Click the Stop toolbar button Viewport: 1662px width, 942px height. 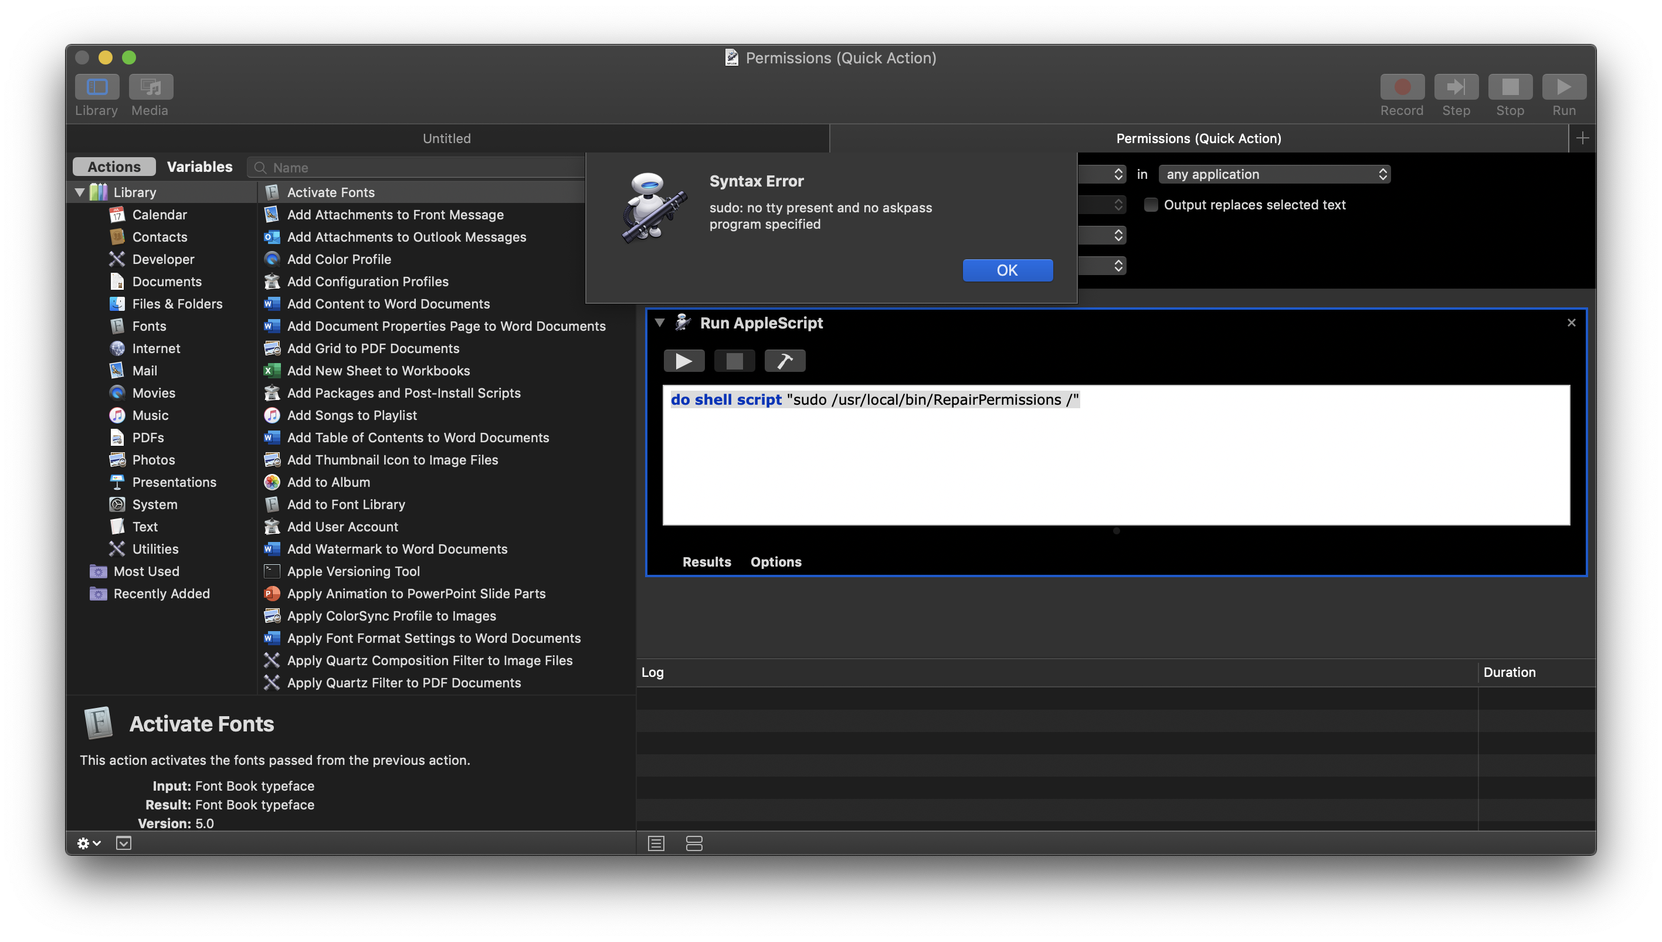pyautogui.click(x=1510, y=87)
